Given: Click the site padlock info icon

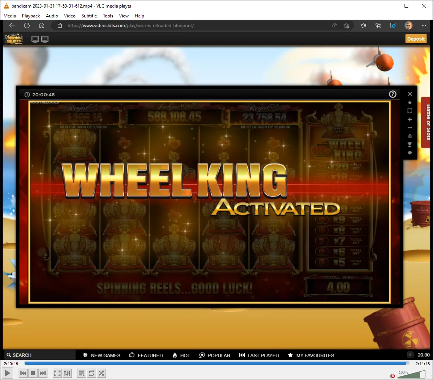Looking at the screenshot, I should click(60, 25).
